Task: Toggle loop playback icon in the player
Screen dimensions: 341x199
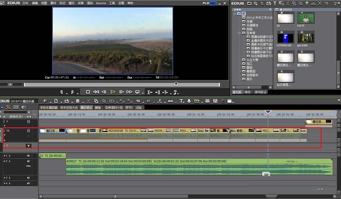Action: [137, 92]
